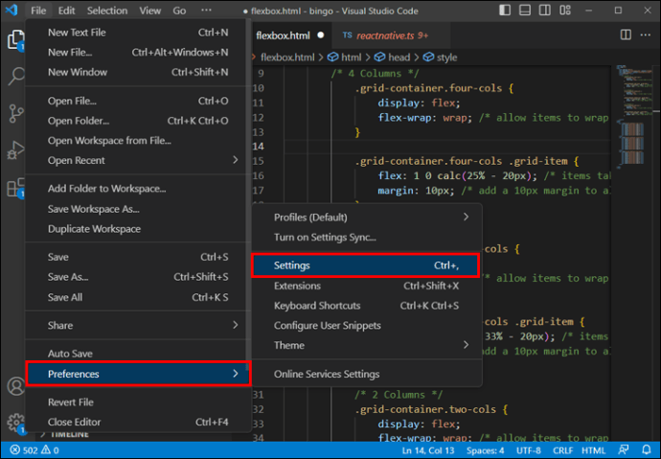
Task: Open the Source Control view icon
Action: 14,114
